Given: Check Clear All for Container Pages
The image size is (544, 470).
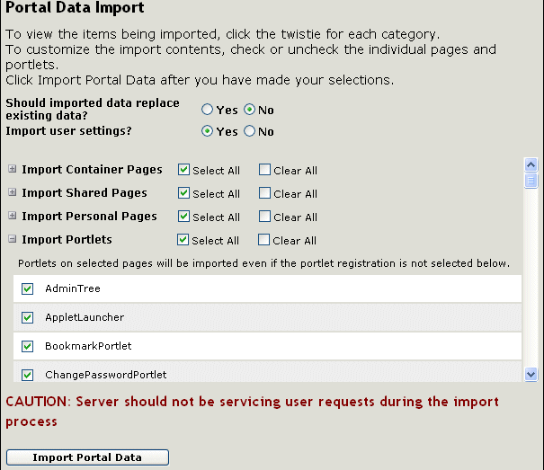Looking at the screenshot, I should (x=264, y=169).
